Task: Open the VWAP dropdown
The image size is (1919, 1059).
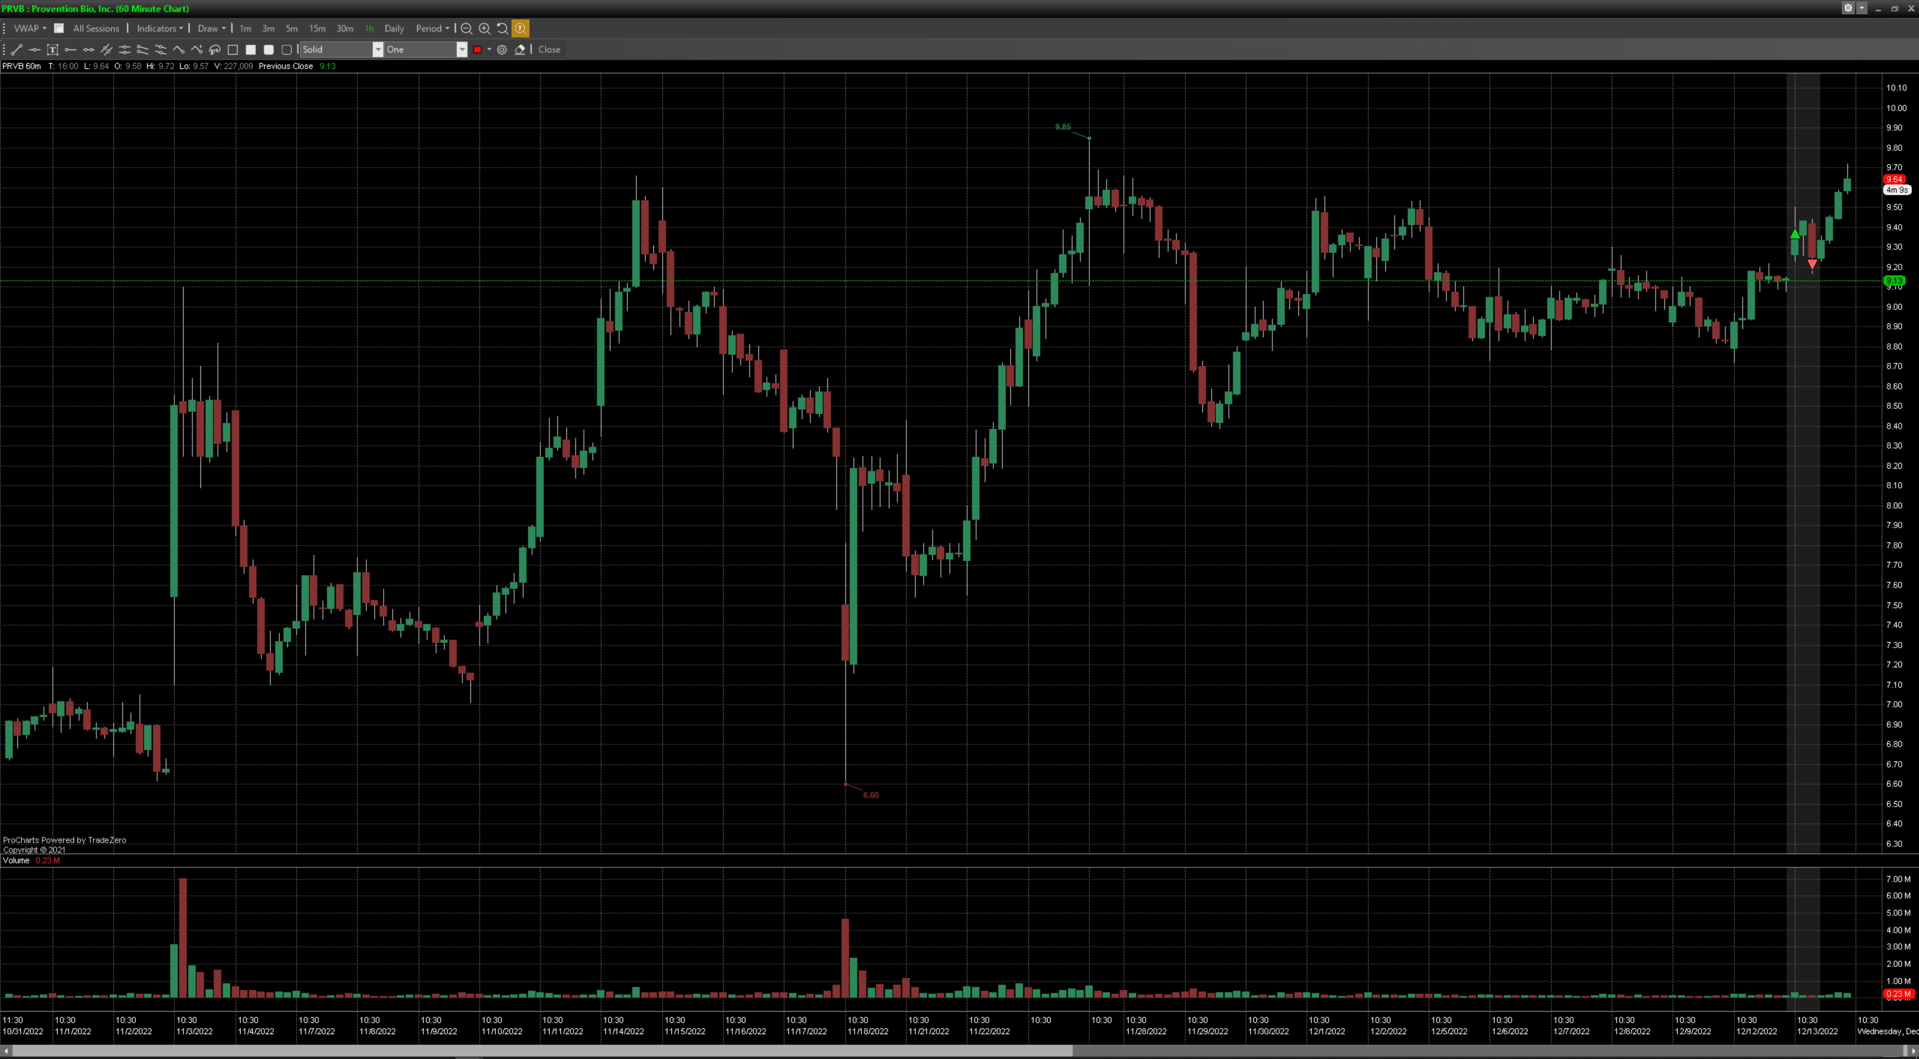Action: click(30, 28)
